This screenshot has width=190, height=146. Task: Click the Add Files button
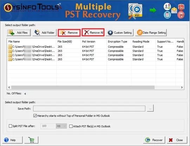tap(19, 33)
